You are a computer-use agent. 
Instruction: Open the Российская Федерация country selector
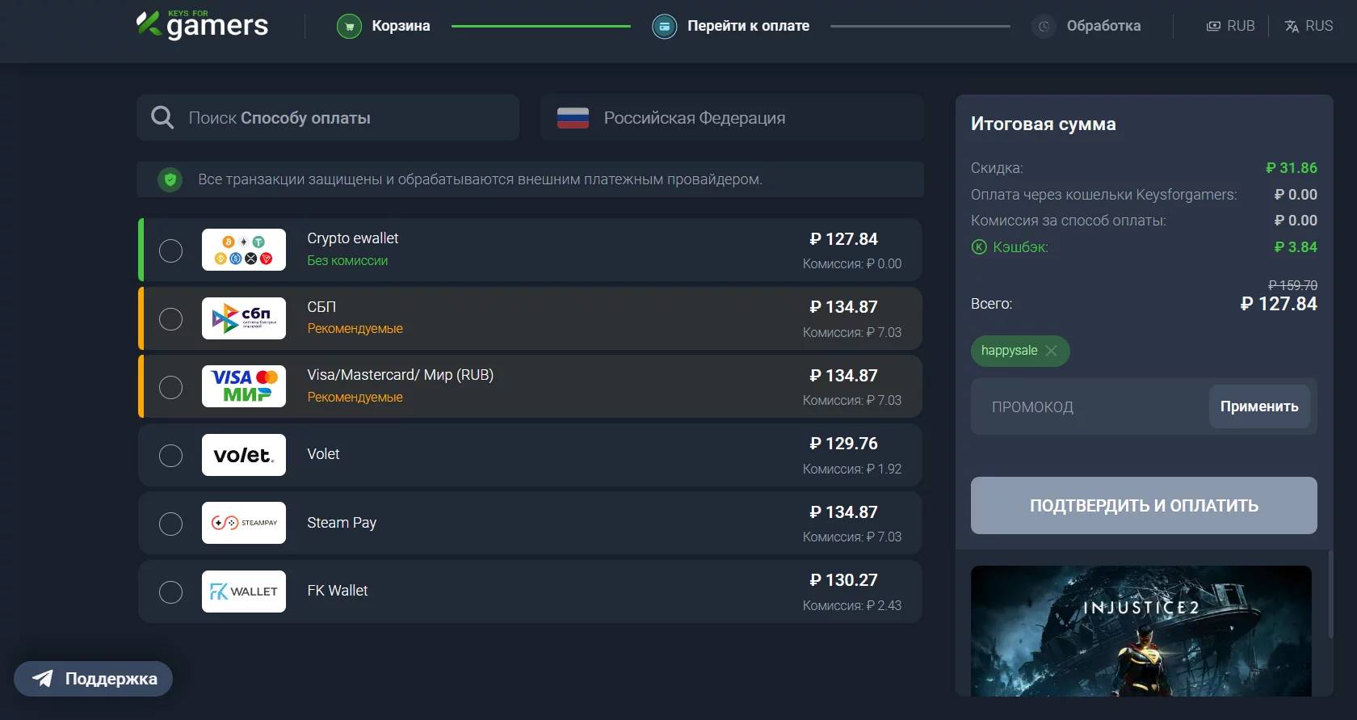[x=732, y=118]
